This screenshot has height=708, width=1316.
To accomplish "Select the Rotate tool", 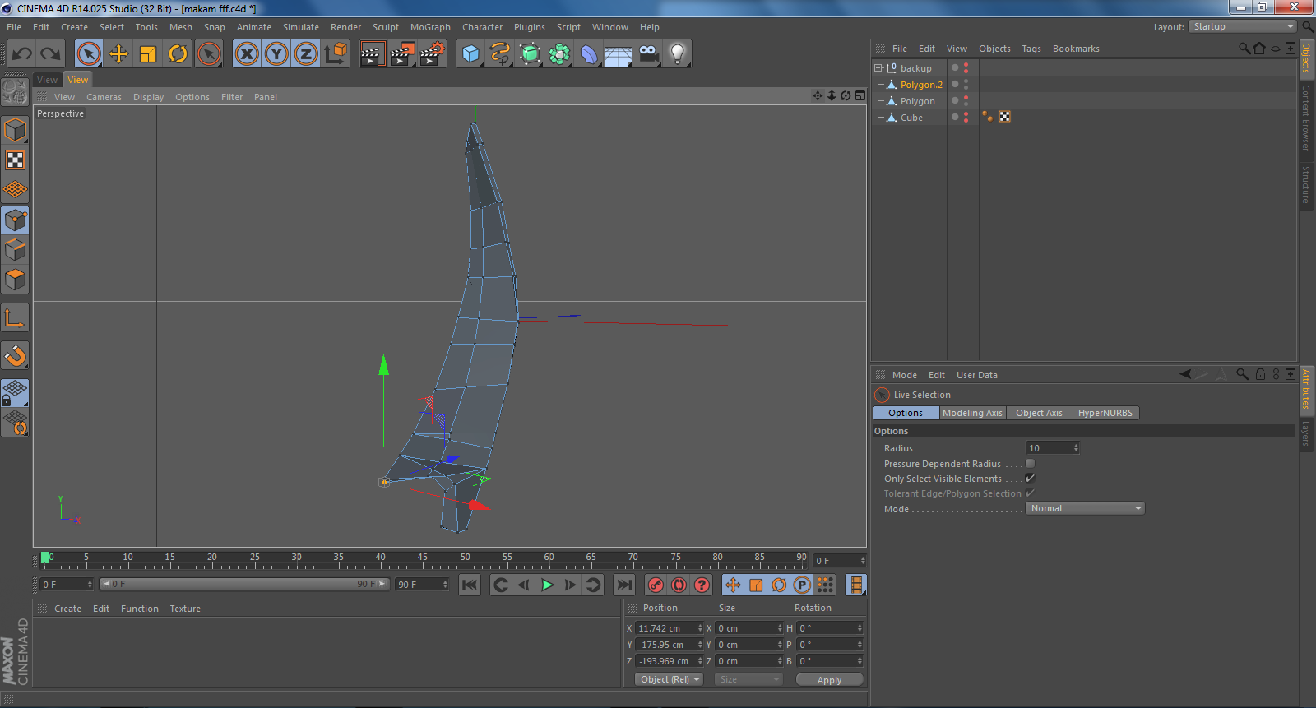I will pyautogui.click(x=178, y=54).
